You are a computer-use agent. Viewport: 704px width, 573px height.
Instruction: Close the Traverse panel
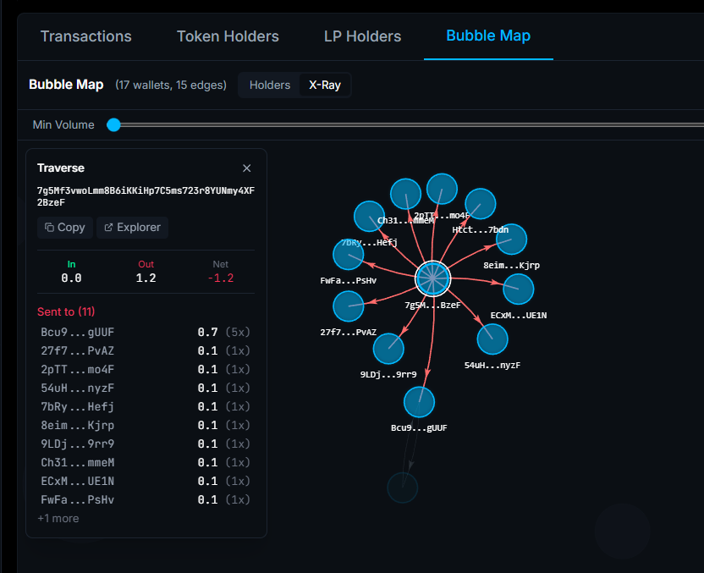tap(246, 168)
